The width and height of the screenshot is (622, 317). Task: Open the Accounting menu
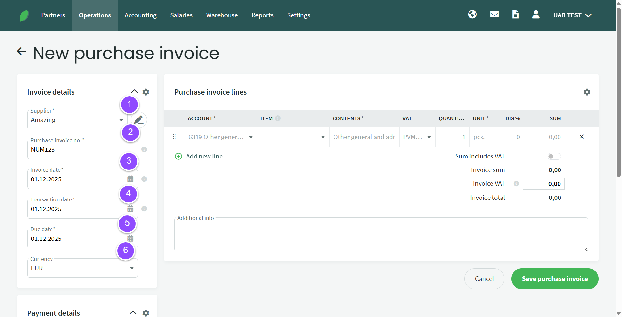point(141,15)
